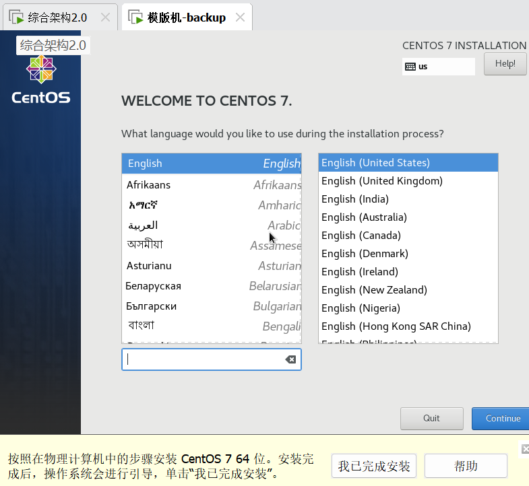Viewport: 529px width, 486px height.
Task: Clear the language search box
Action: point(290,359)
